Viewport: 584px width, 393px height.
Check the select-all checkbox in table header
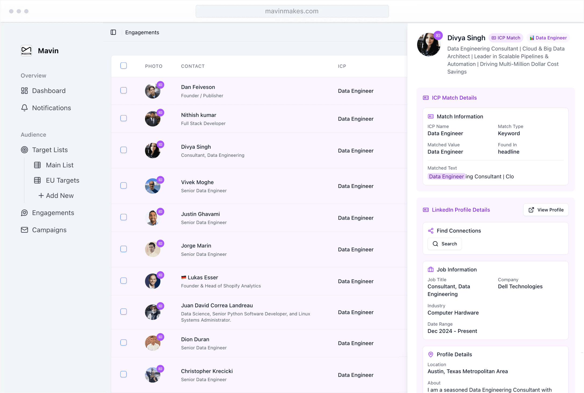pos(124,66)
